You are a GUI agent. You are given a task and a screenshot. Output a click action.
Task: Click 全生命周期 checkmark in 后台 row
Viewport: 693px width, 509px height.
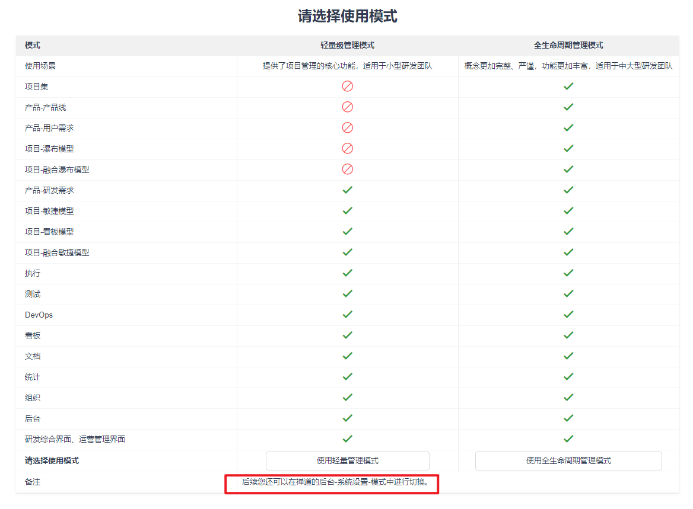[568, 418]
